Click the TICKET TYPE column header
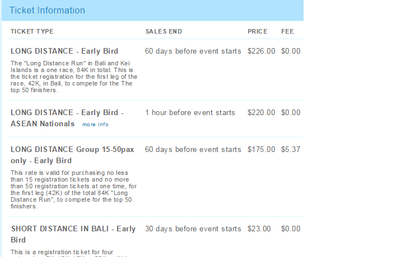 pyautogui.click(x=32, y=31)
